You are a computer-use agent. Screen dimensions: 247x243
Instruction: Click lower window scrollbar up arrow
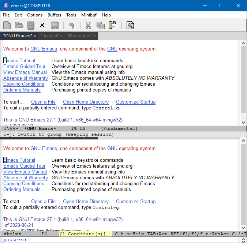click(244, 141)
